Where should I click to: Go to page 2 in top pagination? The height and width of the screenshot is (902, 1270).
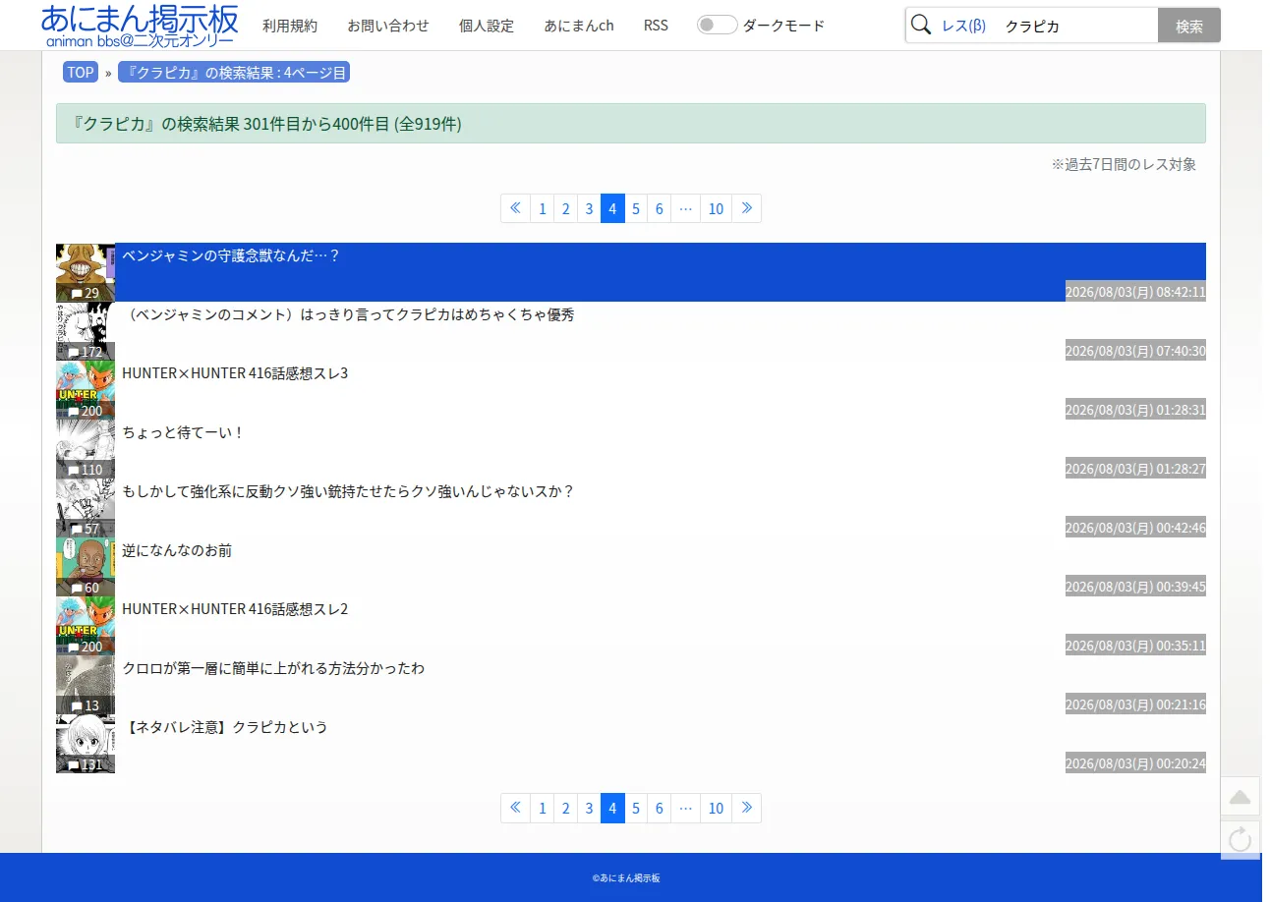(566, 208)
